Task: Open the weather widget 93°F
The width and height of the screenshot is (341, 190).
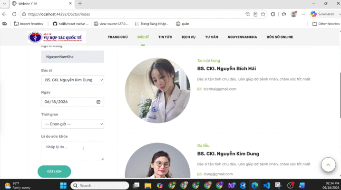Action: (x=18, y=185)
